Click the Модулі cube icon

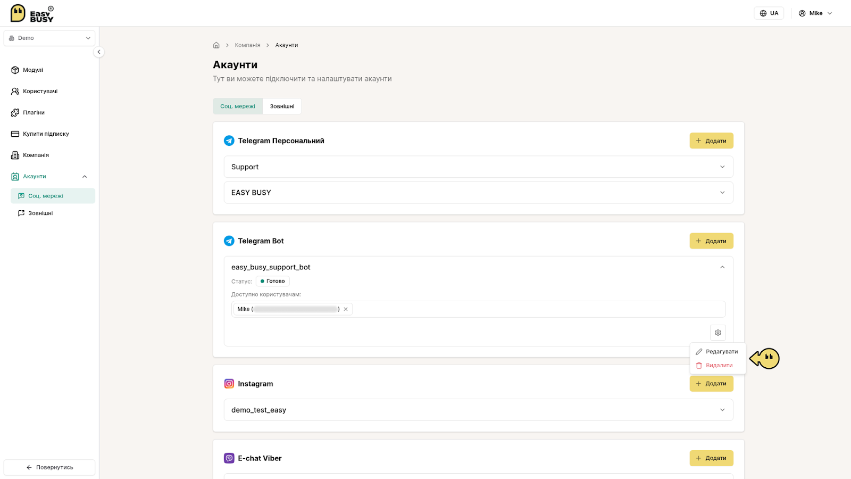(x=15, y=70)
